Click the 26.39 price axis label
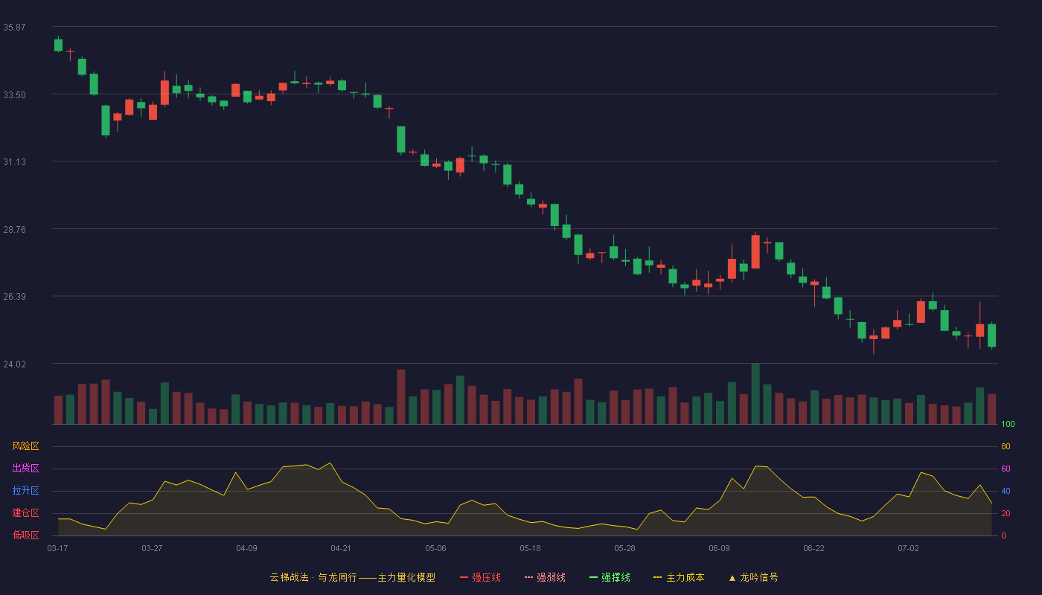Viewport: 1042px width, 595px height. [x=14, y=296]
